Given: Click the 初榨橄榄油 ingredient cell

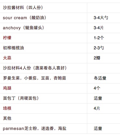Looking at the screenshot, I should (x=43, y=48).
